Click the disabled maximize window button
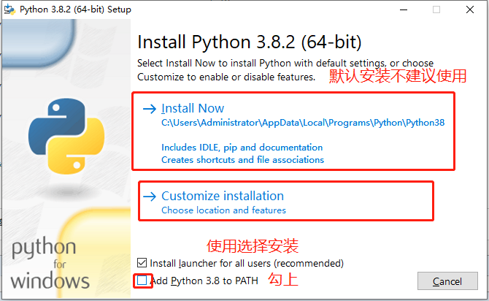 [436, 10]
